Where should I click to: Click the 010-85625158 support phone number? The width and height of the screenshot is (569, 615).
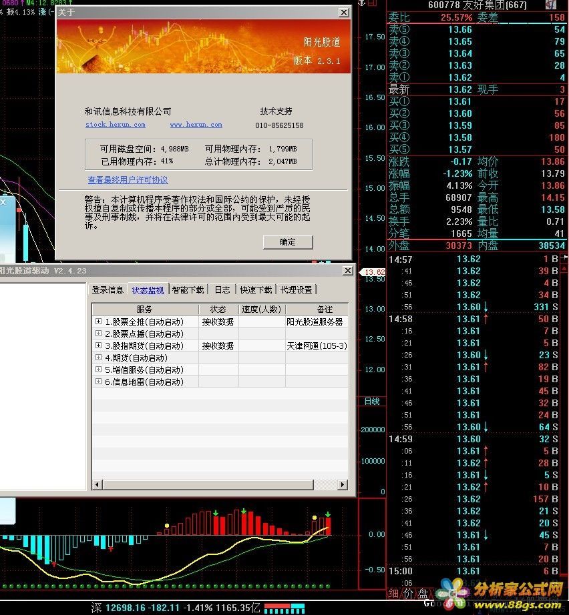(x=279, y=125)
